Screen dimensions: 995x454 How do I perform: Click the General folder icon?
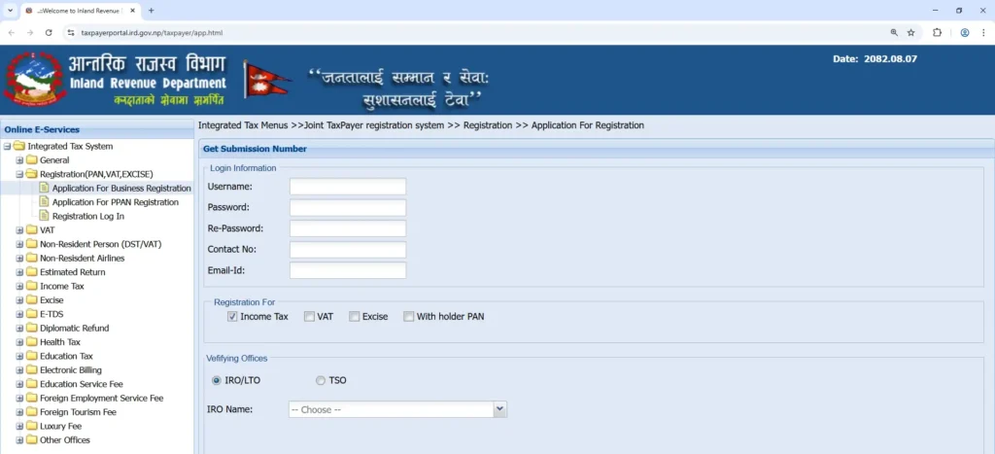click(x=32, y=160)
